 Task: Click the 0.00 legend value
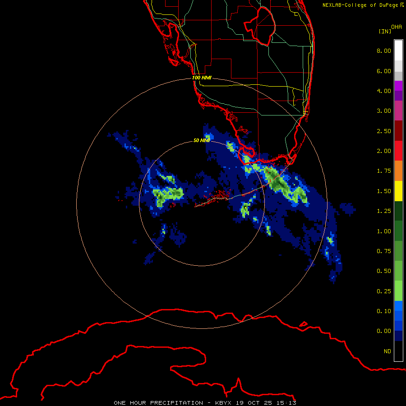click(x=384, y=331)
